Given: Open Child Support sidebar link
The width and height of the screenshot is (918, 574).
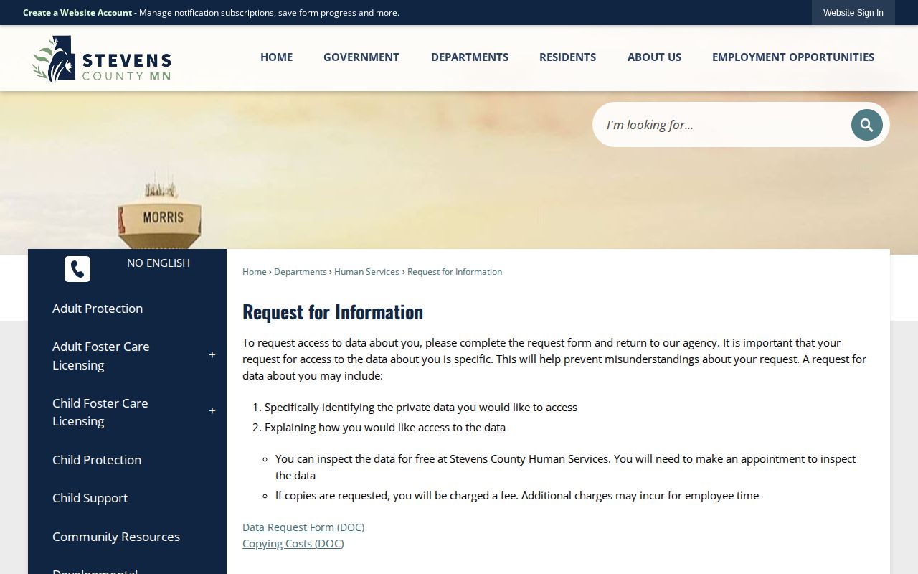Looking at the screenshot, I should [90, 498].
